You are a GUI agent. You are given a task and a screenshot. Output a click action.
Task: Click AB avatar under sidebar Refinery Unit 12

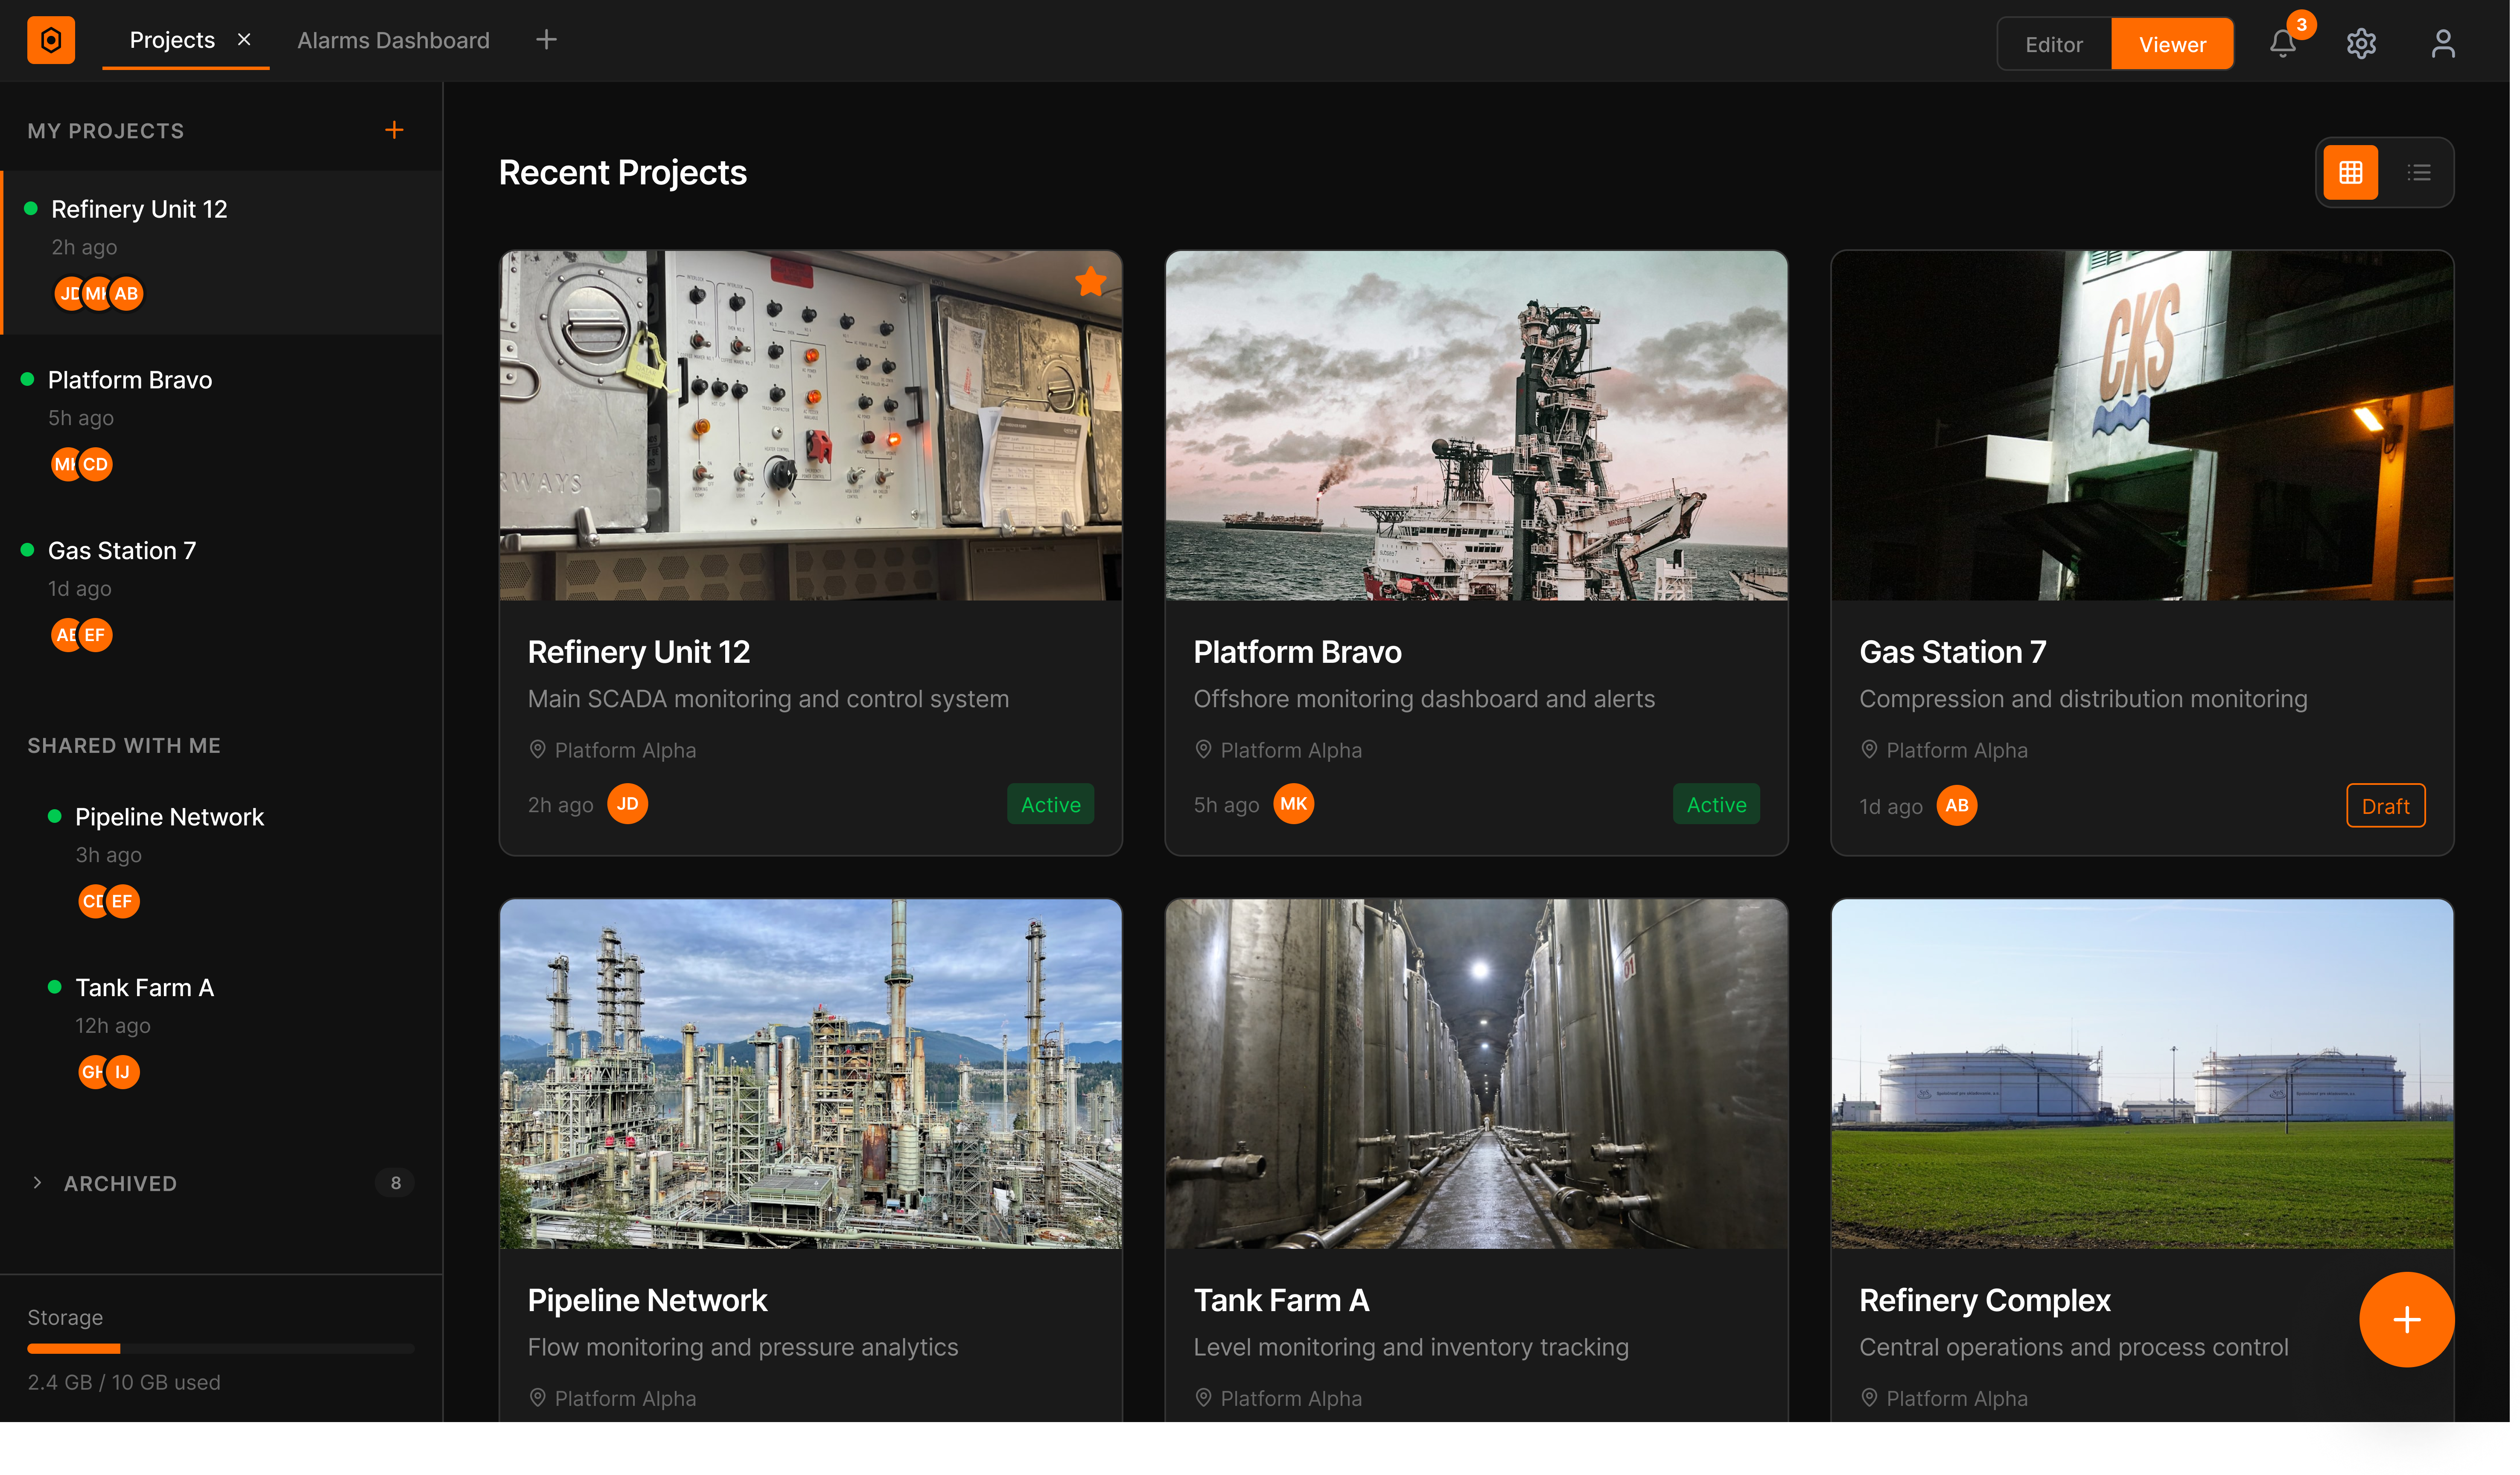[126, 294]
